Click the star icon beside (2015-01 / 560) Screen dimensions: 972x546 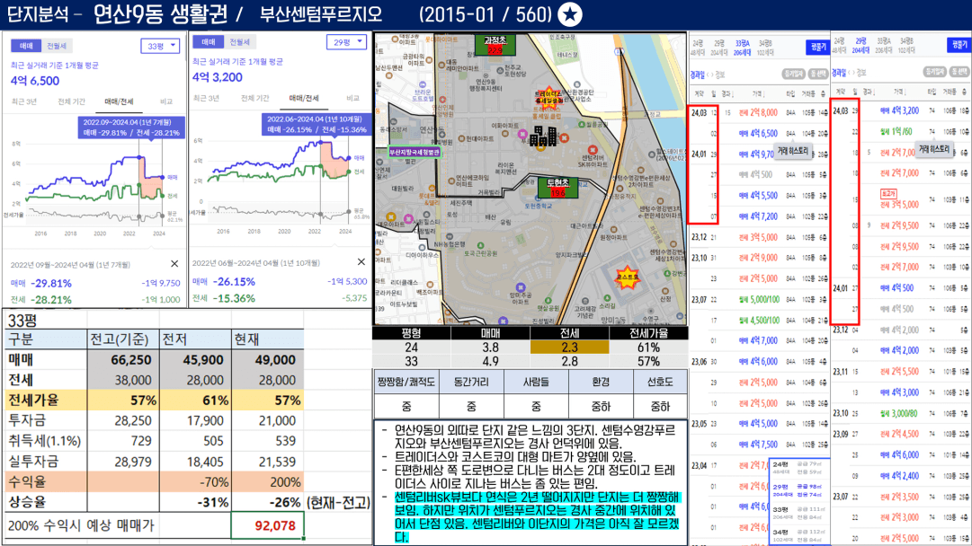[x=570, y=14]
